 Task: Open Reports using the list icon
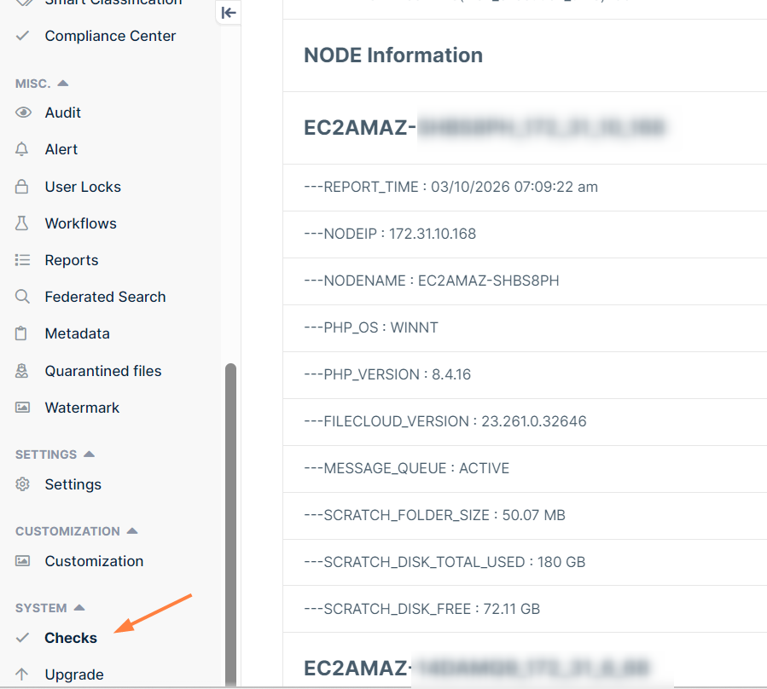[21, 260]
